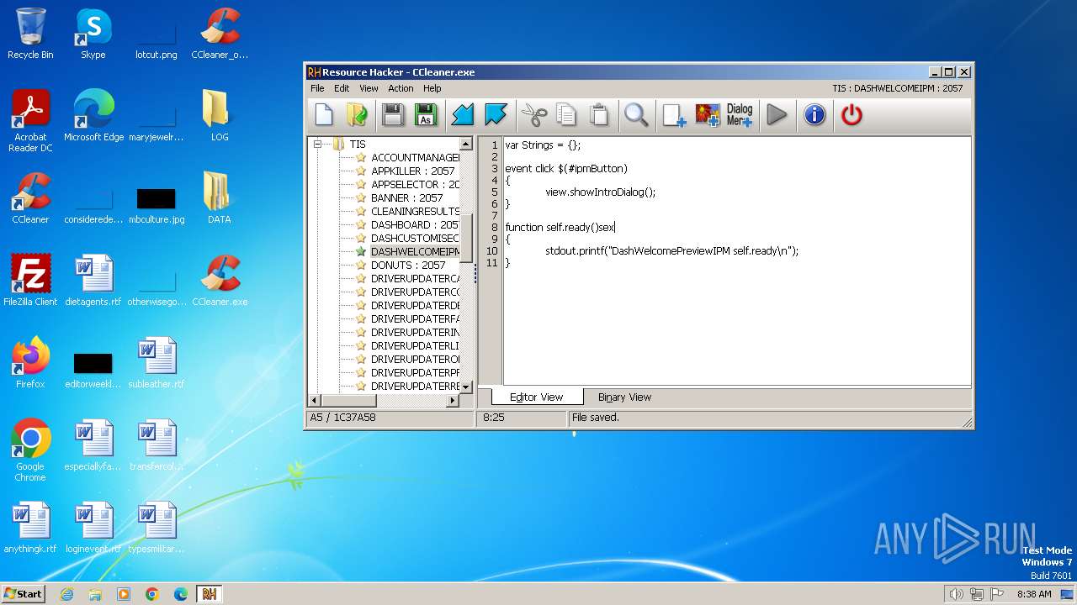This screenshot has height=605, width=1077.
Task: Select the ACCOUNTMANAGE tree item
Action: tap(415, 157)
